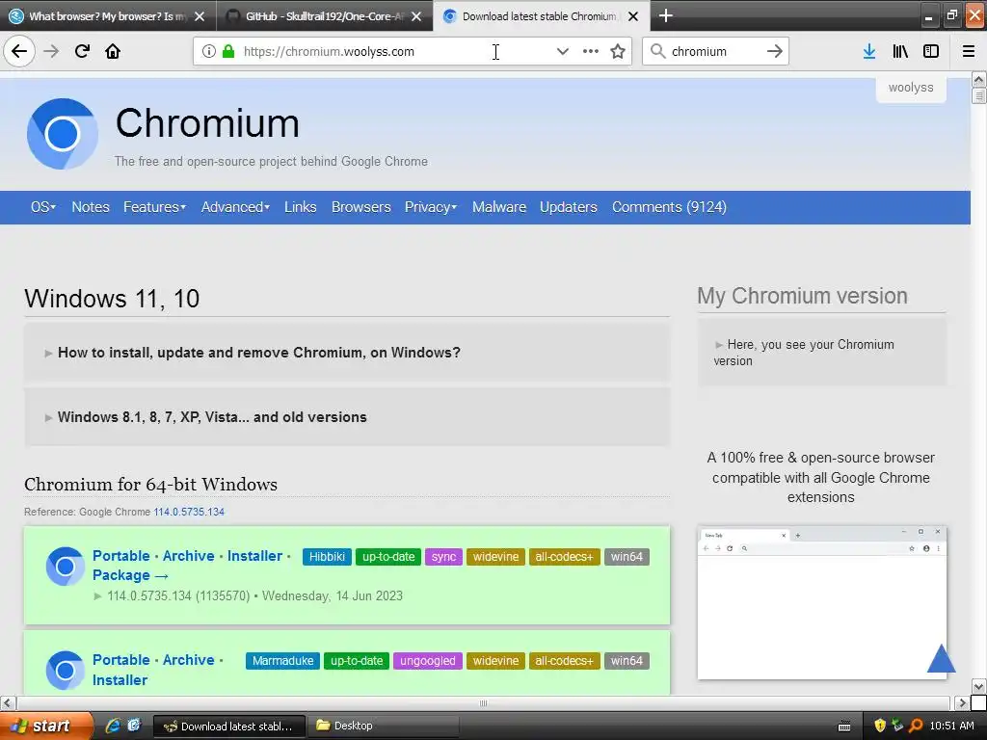The width and height of the screenshot is (987, 740).
Task: Download the Marmaduke Portable link
Action: 120,659
